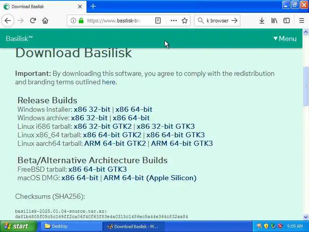Viewport: 309px width, 232px height.
Task: Open the browser hamburger menu
Action: click(302, 20)
